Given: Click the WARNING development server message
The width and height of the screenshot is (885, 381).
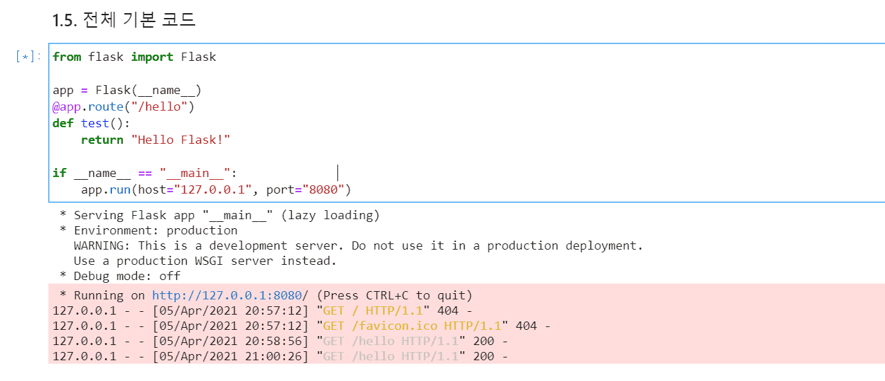Looking at the screenshot, I should pyautogui.click(x=358, y=245).
